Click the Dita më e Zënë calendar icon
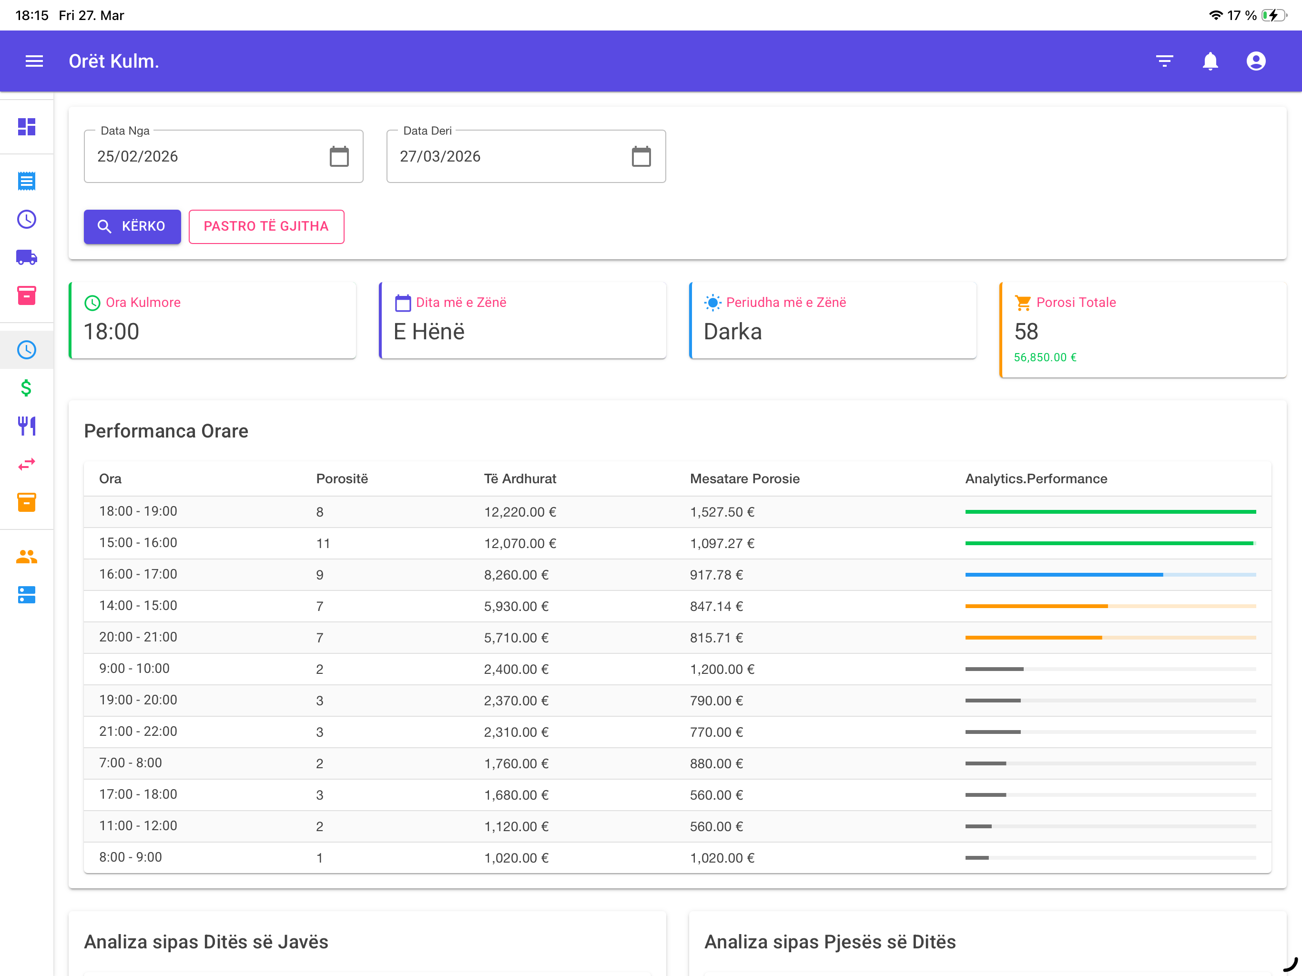The height and width of the screenshot is (976, 1302). (x=403, y=303)
